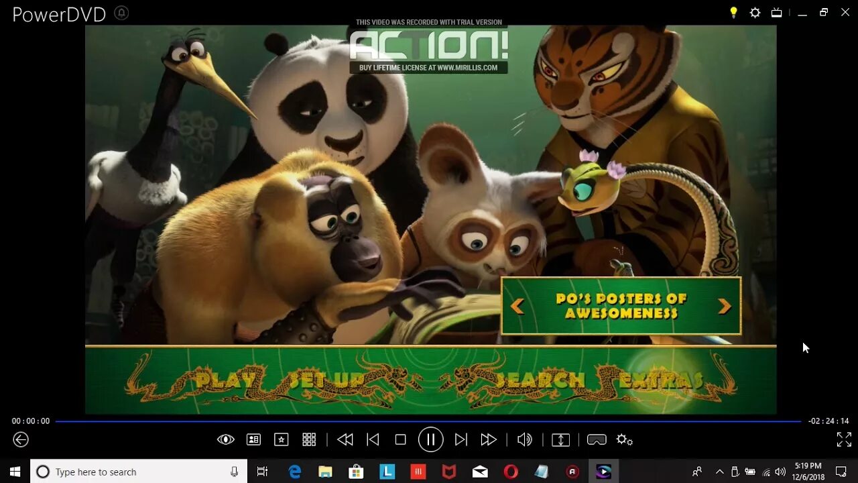Viewport: 858px width, 483px height.
Task: Click the battery icon in tray
Action: [x=750, y=472]
